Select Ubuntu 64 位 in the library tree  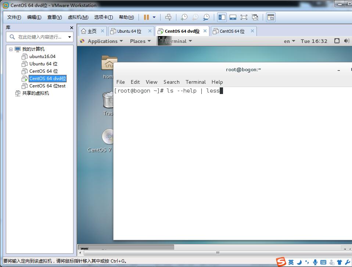pyautogui.click(x=43, y=64)
